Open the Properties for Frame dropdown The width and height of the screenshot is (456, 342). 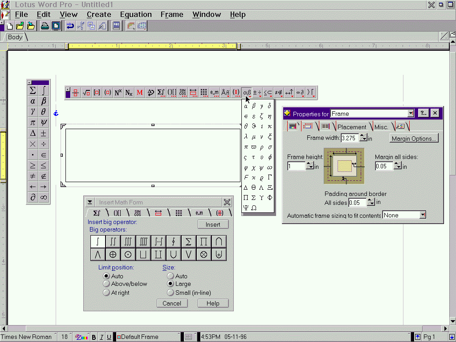pos(411,114)
